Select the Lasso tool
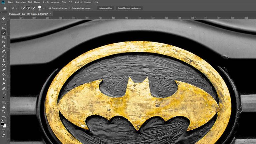Image resolution: width=256 pixels, height=144 pixels. point(4,28)
